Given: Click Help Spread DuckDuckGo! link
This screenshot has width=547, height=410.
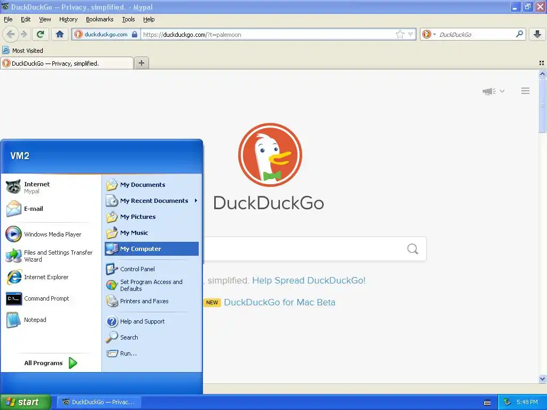Looking at the screenshot, I should click(x=309, y=280).
